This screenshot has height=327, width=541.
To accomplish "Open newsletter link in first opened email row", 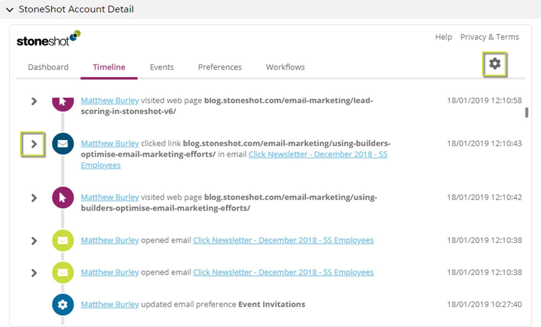I will (283, 240).
